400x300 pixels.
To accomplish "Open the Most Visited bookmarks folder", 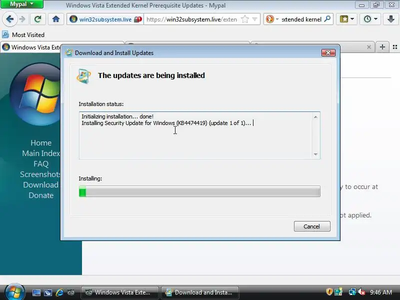I will 23,34.
